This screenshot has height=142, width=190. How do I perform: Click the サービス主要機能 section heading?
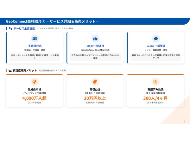[24, 28]
